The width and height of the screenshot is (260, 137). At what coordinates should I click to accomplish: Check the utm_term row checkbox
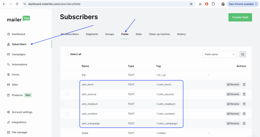click(x=67, y=84)
